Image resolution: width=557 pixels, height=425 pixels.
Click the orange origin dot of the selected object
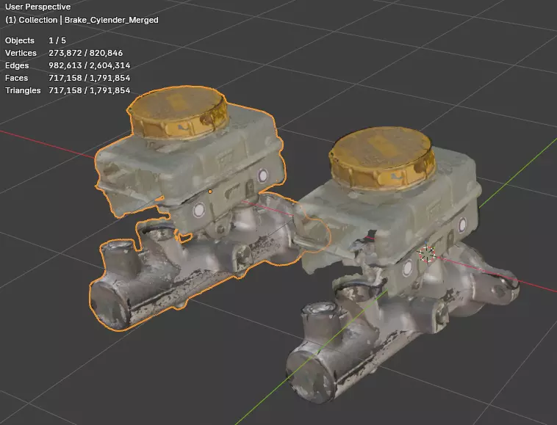210,192
